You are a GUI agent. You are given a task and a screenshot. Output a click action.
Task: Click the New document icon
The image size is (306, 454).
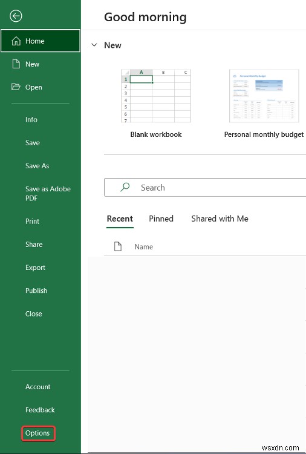16,64
